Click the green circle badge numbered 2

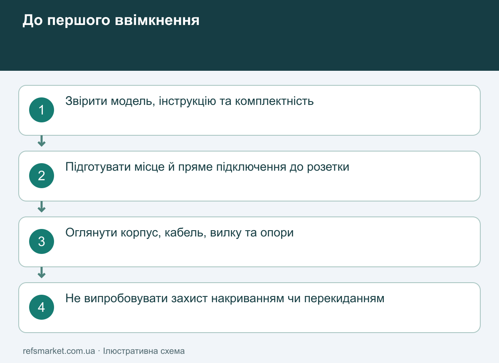pos(42,176)
